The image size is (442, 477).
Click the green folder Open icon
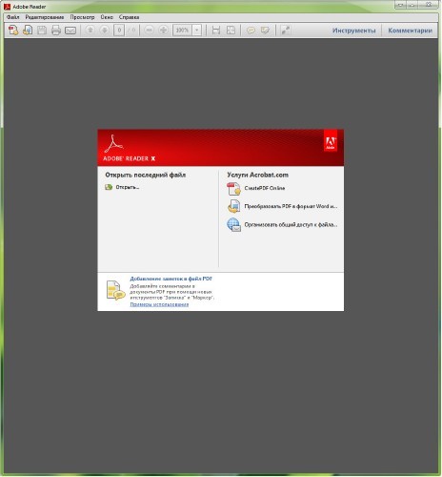109,187
